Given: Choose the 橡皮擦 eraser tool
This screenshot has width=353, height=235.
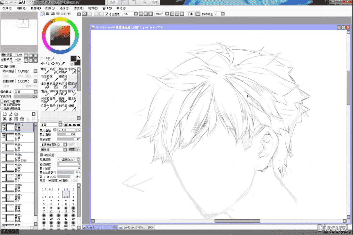Looking at the screenshot, I should click(x=63, y=78).
